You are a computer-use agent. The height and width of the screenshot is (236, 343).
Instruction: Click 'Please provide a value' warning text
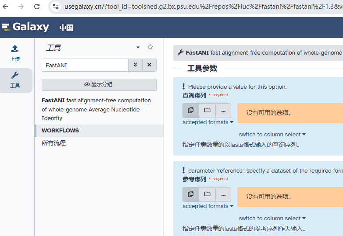(x=237, y=87)
